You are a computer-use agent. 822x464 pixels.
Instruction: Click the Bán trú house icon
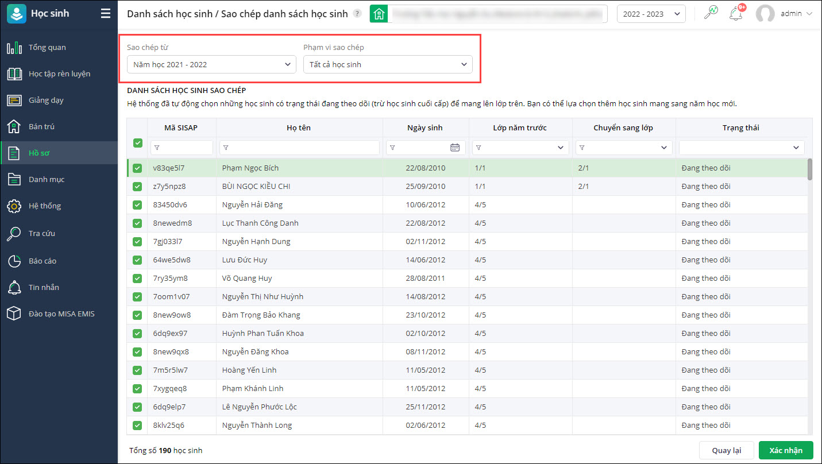[x=14, y=127]
